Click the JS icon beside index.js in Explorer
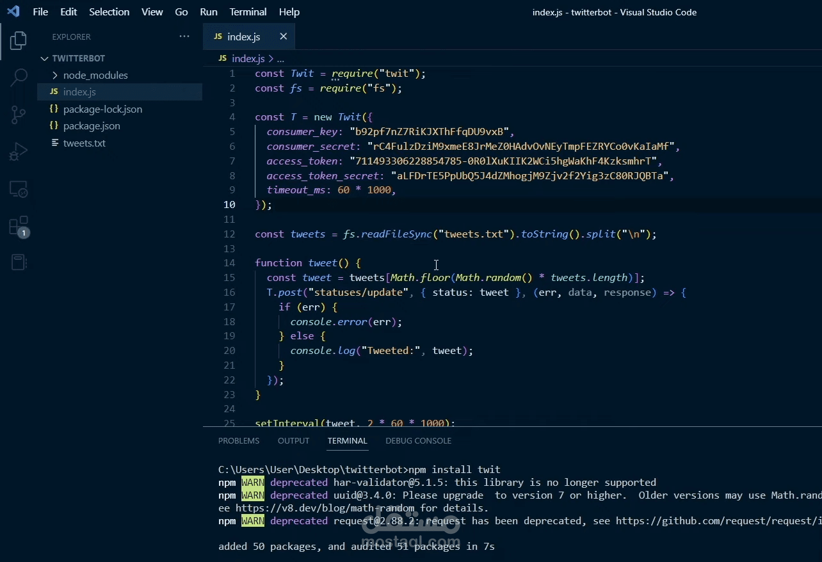Screen dimensions: 822x562 pos(54,92)
